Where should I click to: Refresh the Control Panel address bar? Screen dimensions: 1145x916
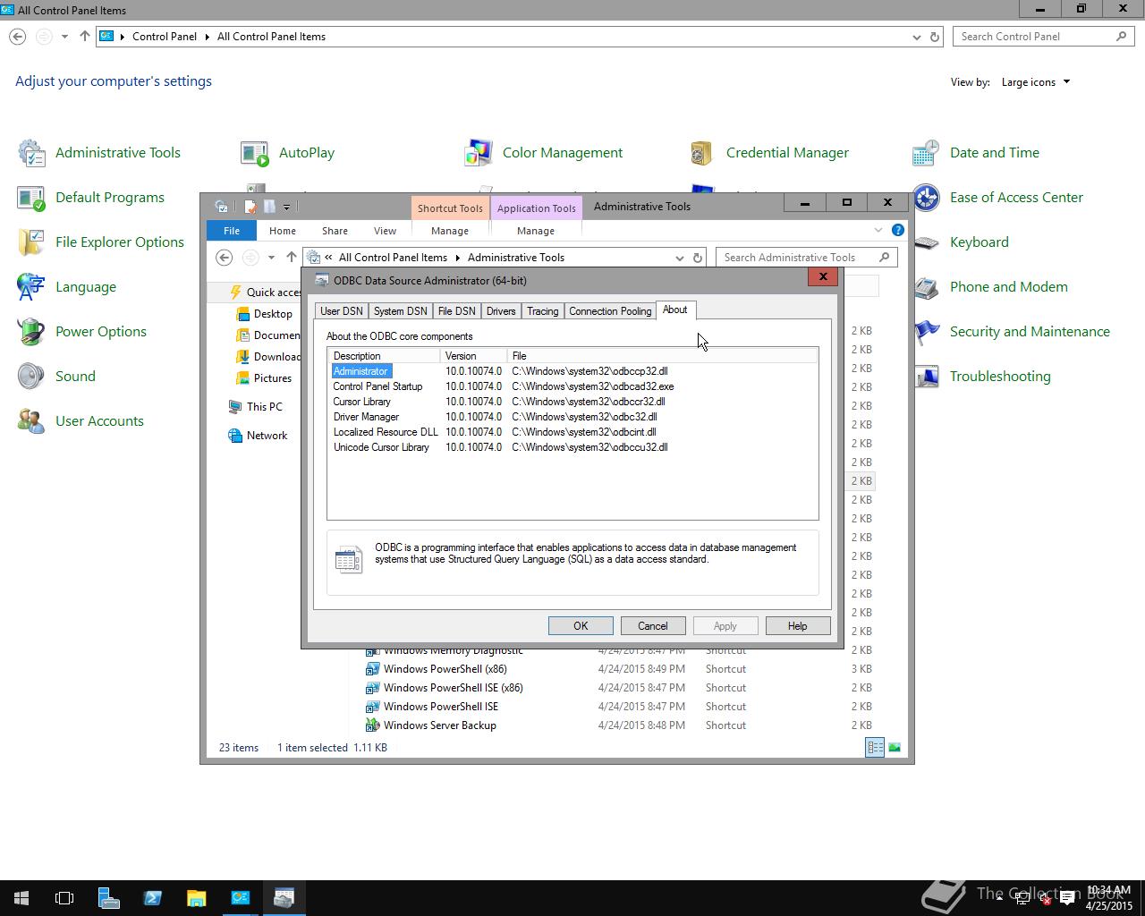(x=935, y=37)
